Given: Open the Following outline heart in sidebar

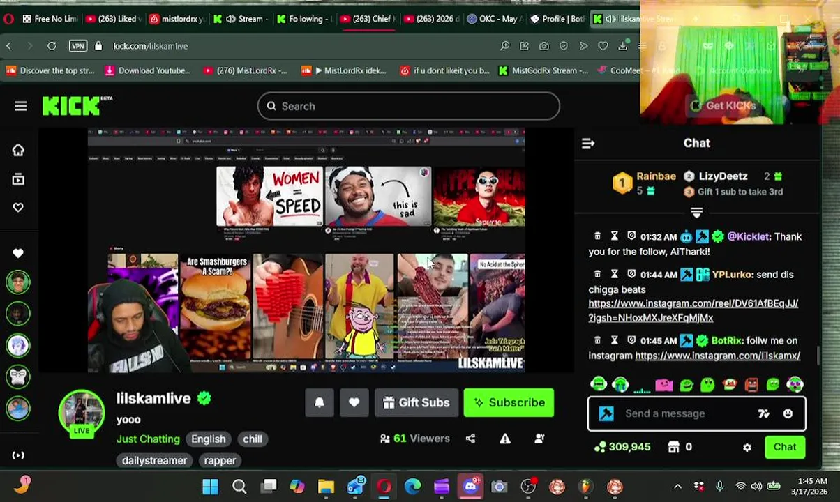Looking at the screenshot, I should (18, 208).
